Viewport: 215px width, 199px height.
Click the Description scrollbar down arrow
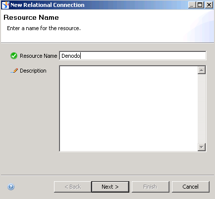(x=202, y=147)
